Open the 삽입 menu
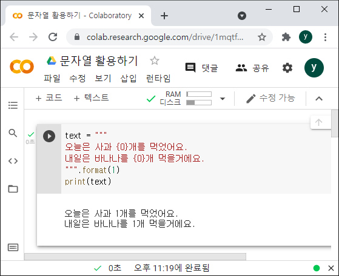Image resolution: width=339 pixels, height=276 pixels. coord(129,78)
